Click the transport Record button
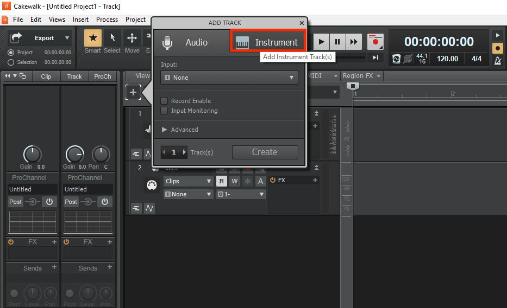The width and height of the screenshot is (507, 308). [x=375, y=42]
